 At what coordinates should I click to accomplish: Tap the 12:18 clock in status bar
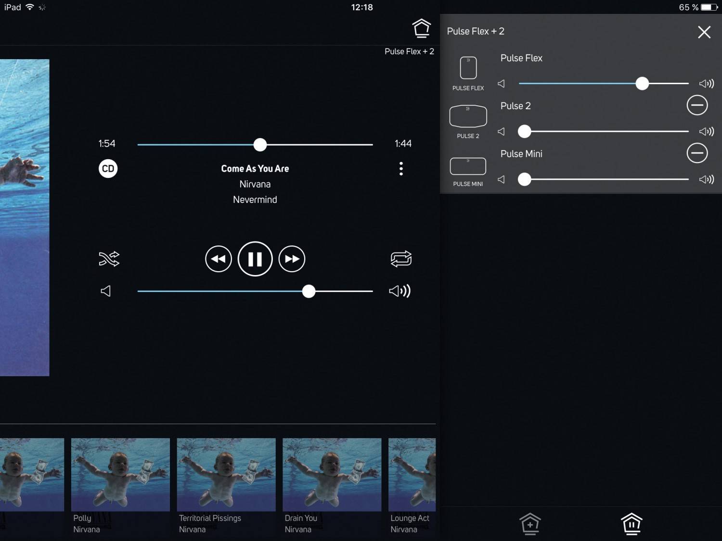362,7
